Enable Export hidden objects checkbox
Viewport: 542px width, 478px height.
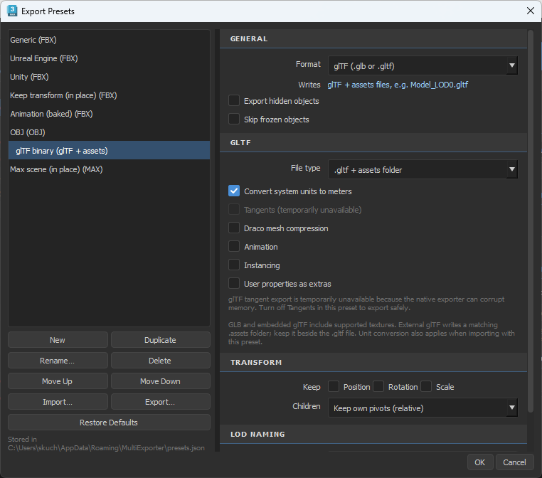point(234,100)
